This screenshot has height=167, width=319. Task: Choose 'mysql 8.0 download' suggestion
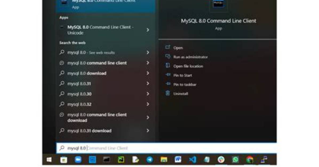coord(87,73)
